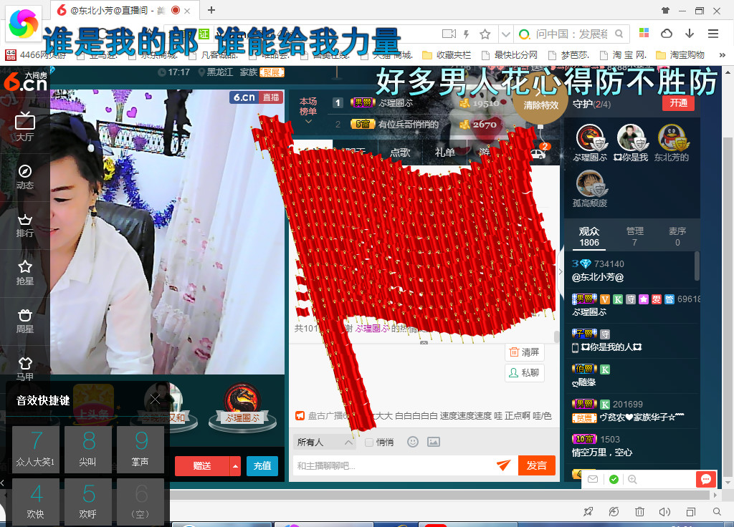Click the zoom magnifier in browser status bar
The image size is (734, 527).
point(717,511)
